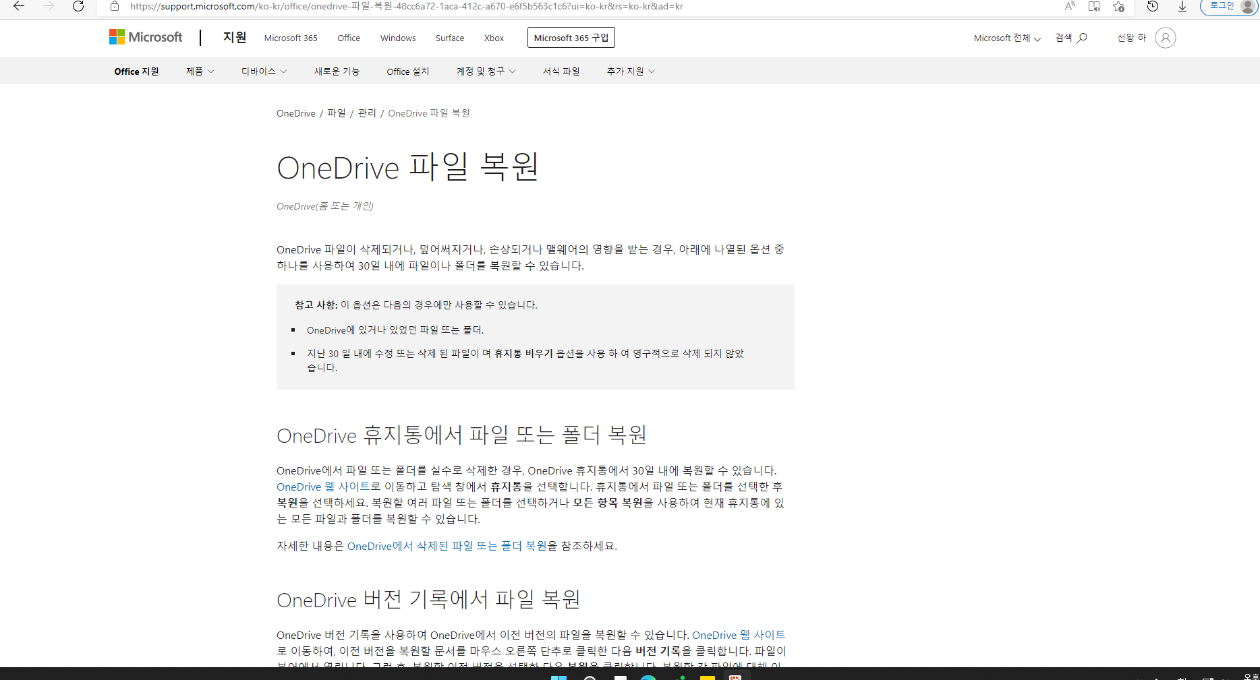Screen dimensions: 1260x680
Task: Go to Microsoft 365 in header
Action: pyautogui.click(x=291, y=38)
